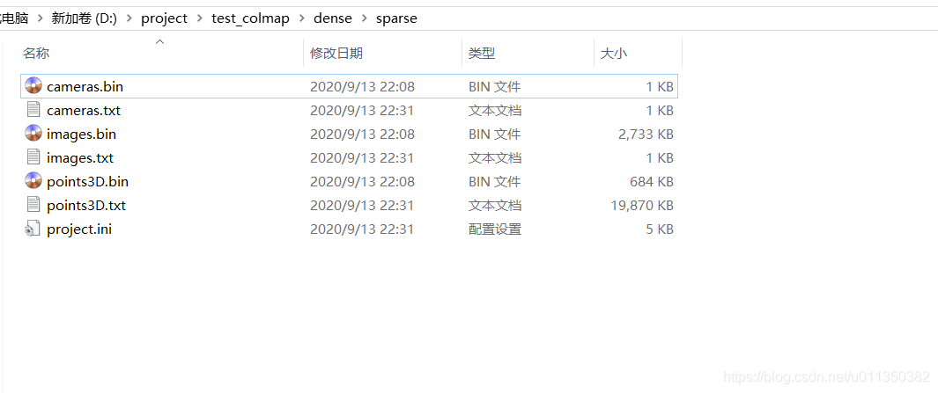Click the BIN 文件 type of images.bin
Viewport: 938px width, 393px height.
pos(494,135)
